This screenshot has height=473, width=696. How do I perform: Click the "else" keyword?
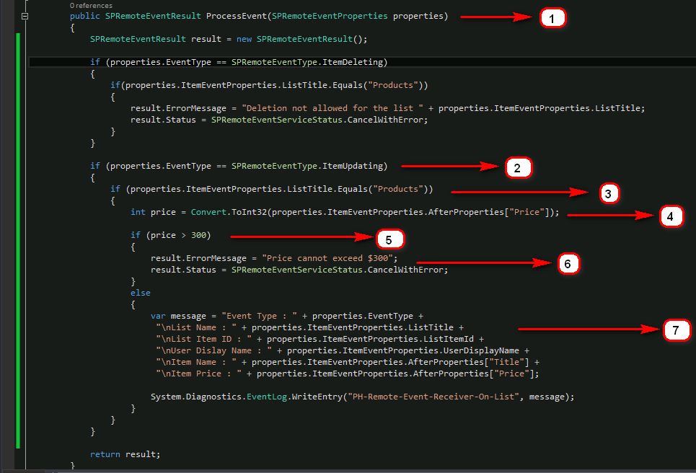tap(140, 293)
